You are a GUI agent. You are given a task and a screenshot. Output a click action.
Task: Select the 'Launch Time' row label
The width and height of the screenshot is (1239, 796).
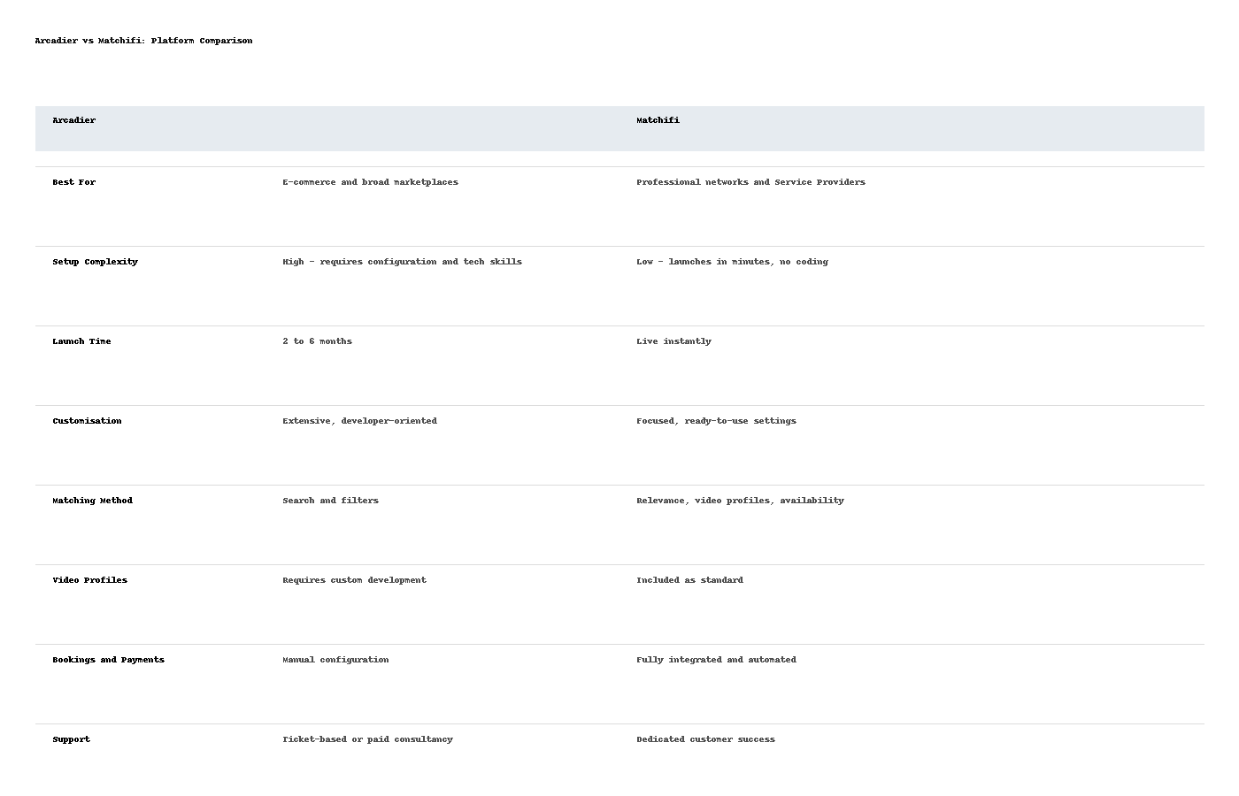[82, 341]
